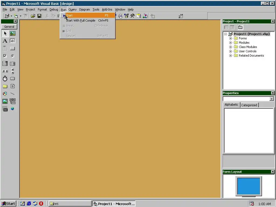Open the Add Project dropdown arrow
The image size is (276, 207).
(x=11, y=16)
